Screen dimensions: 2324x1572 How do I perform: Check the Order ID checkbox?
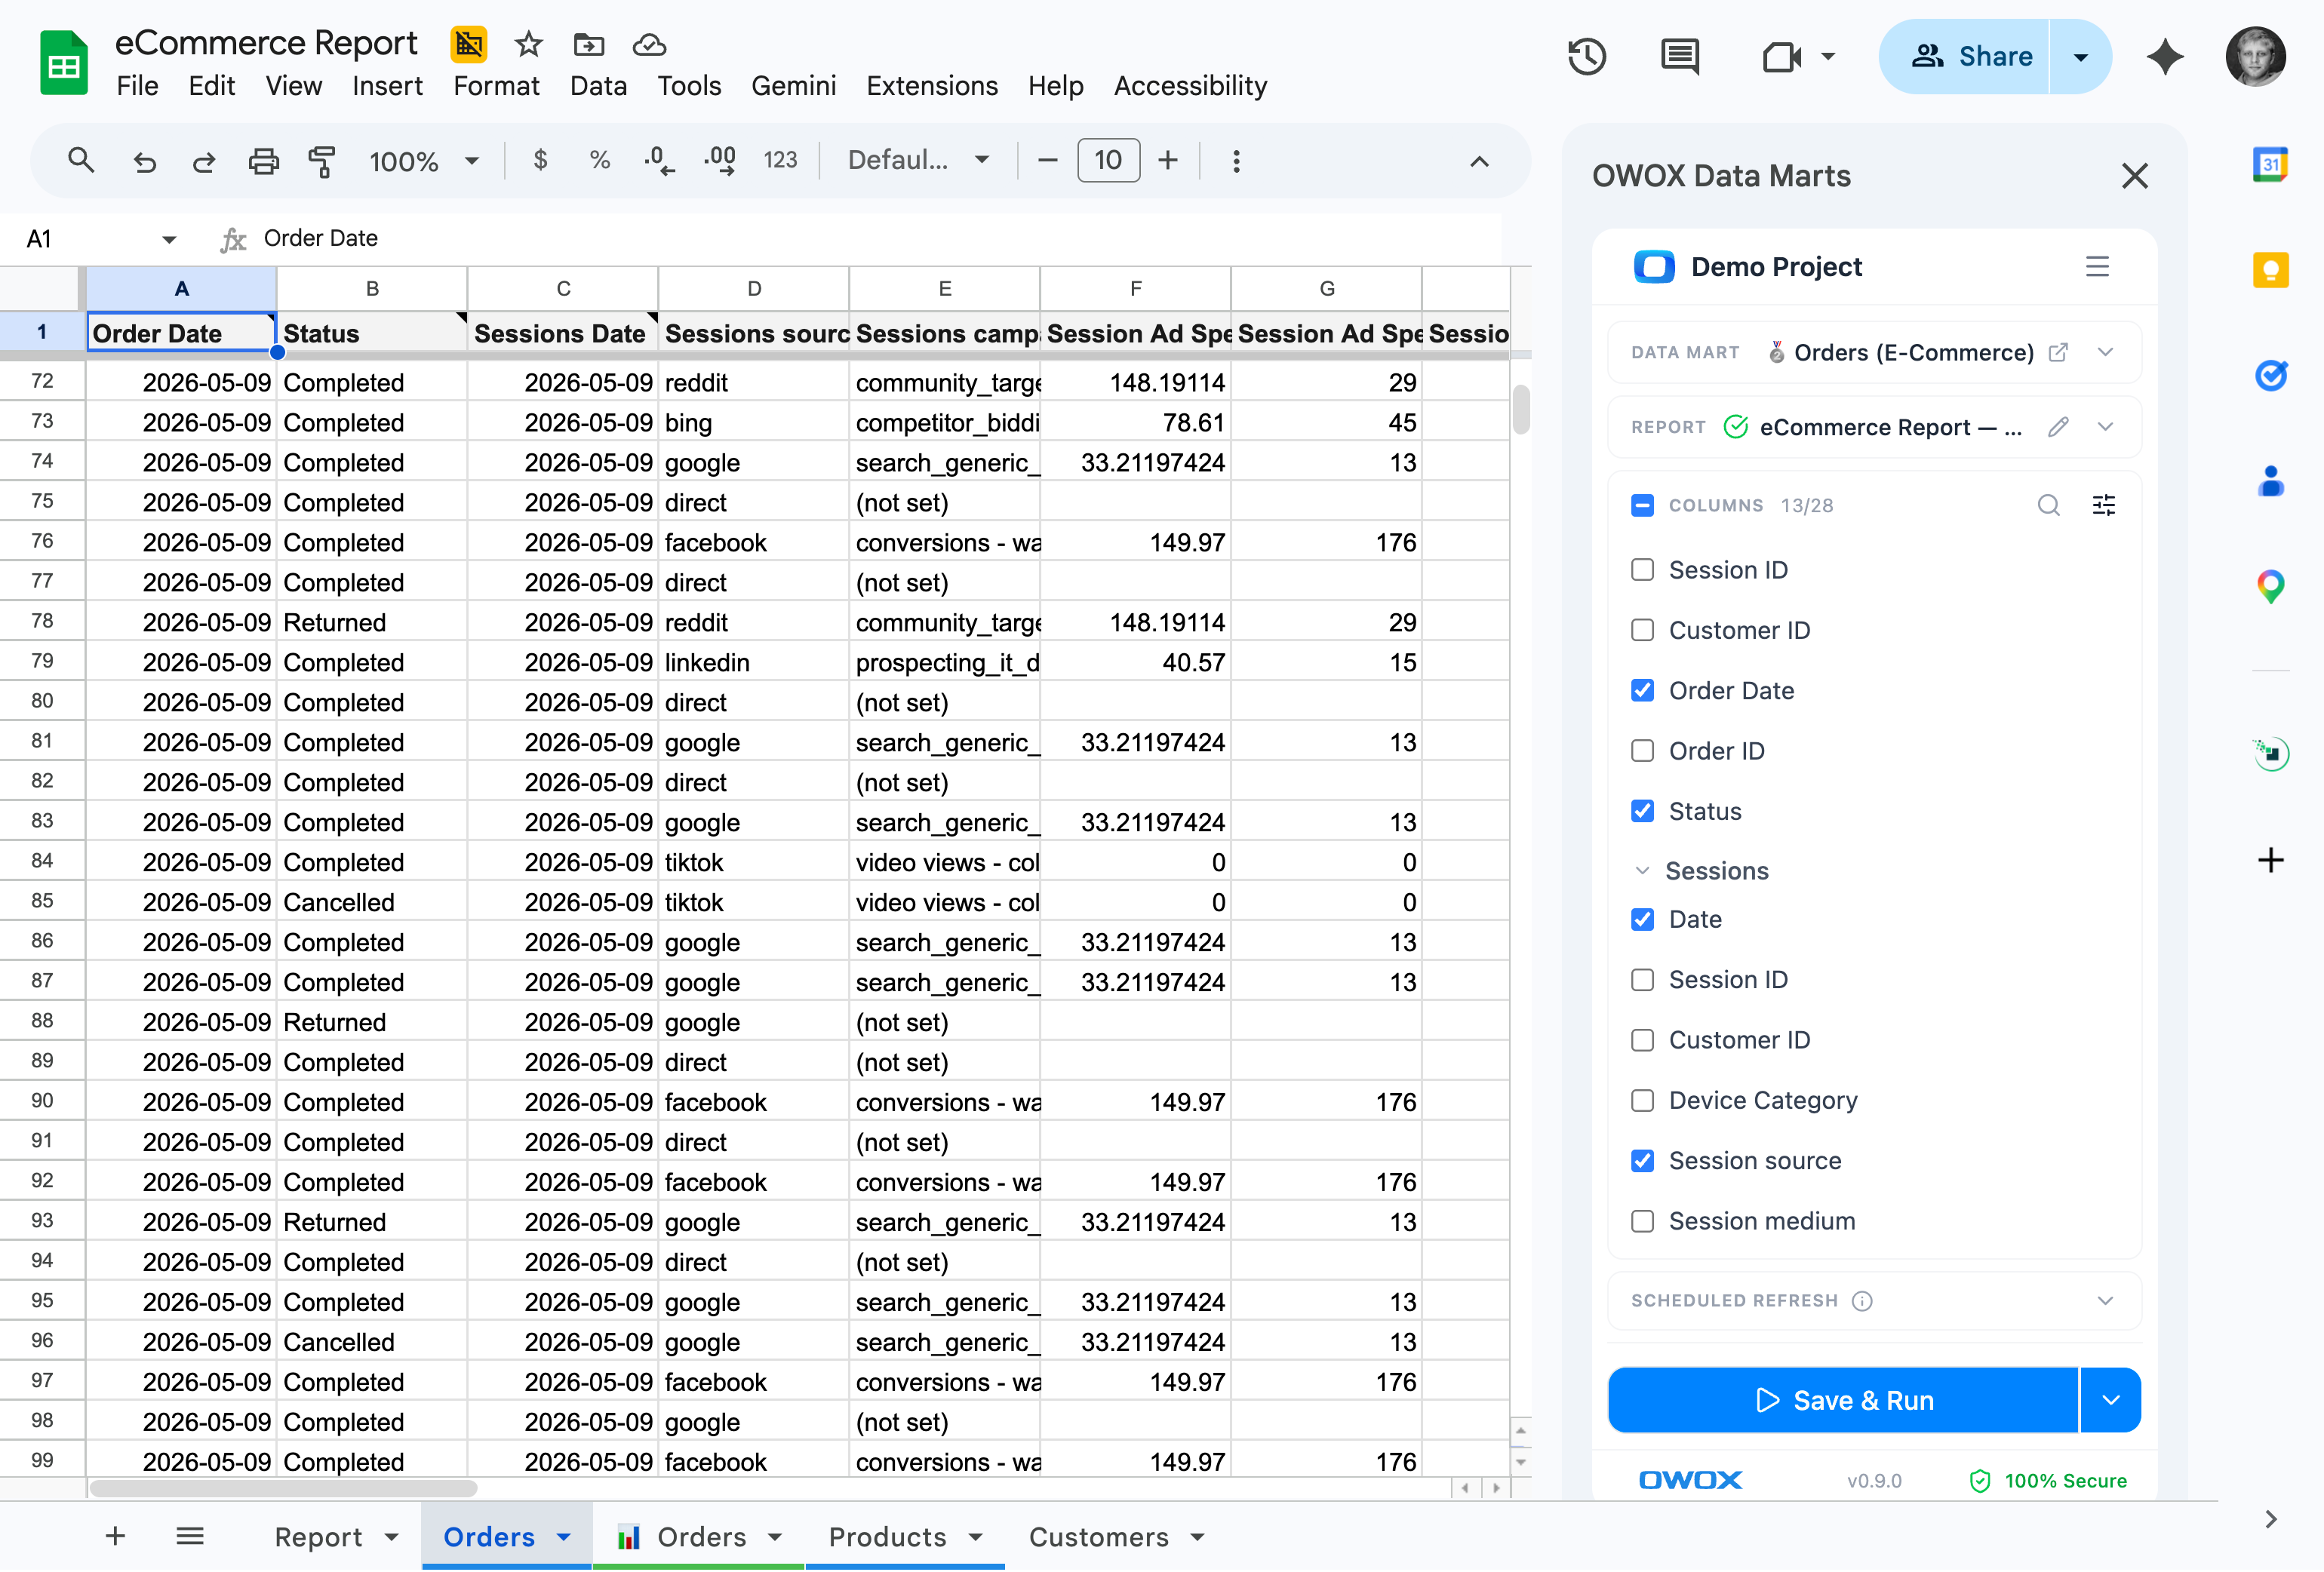pyautogui.click(x=1642, y=751)
